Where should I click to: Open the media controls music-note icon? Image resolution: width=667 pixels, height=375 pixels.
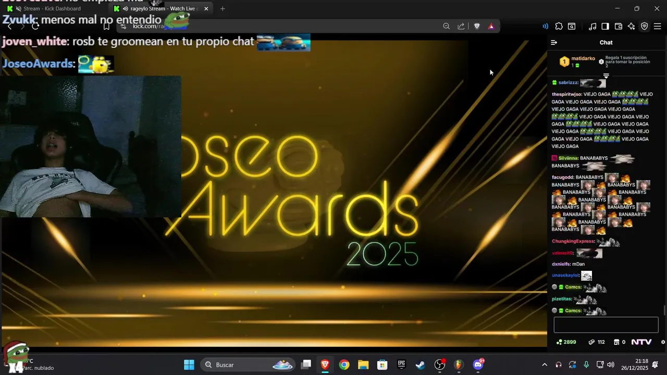[x=592, y=26]
